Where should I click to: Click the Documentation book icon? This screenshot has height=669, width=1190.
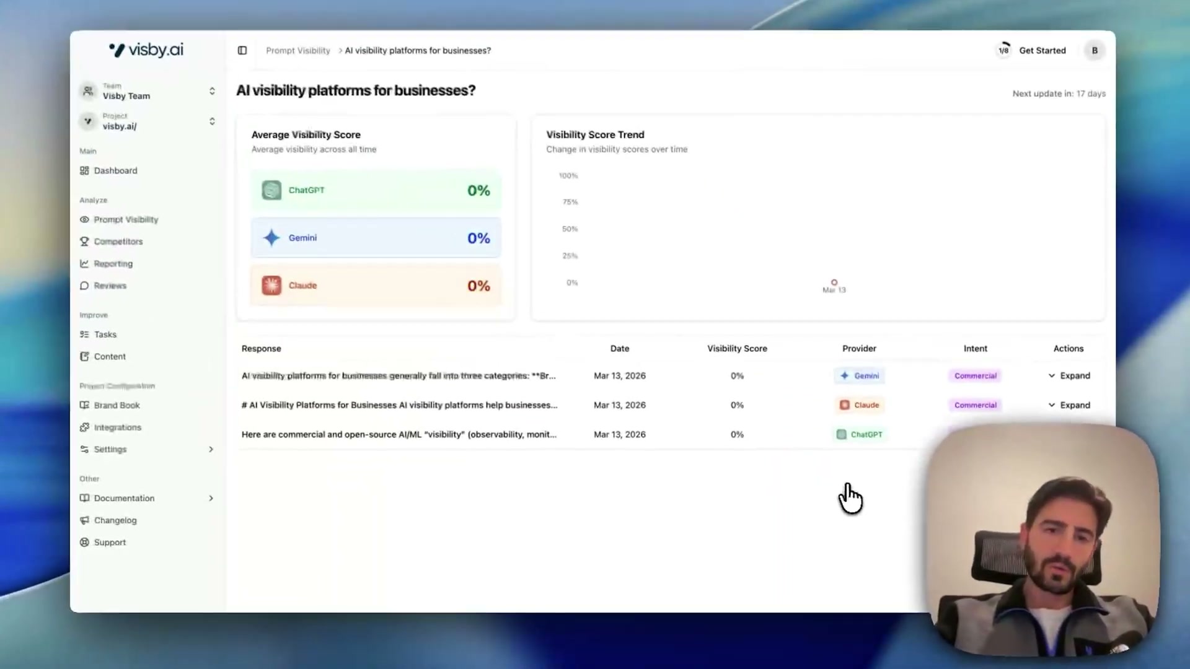pos(84,498)
